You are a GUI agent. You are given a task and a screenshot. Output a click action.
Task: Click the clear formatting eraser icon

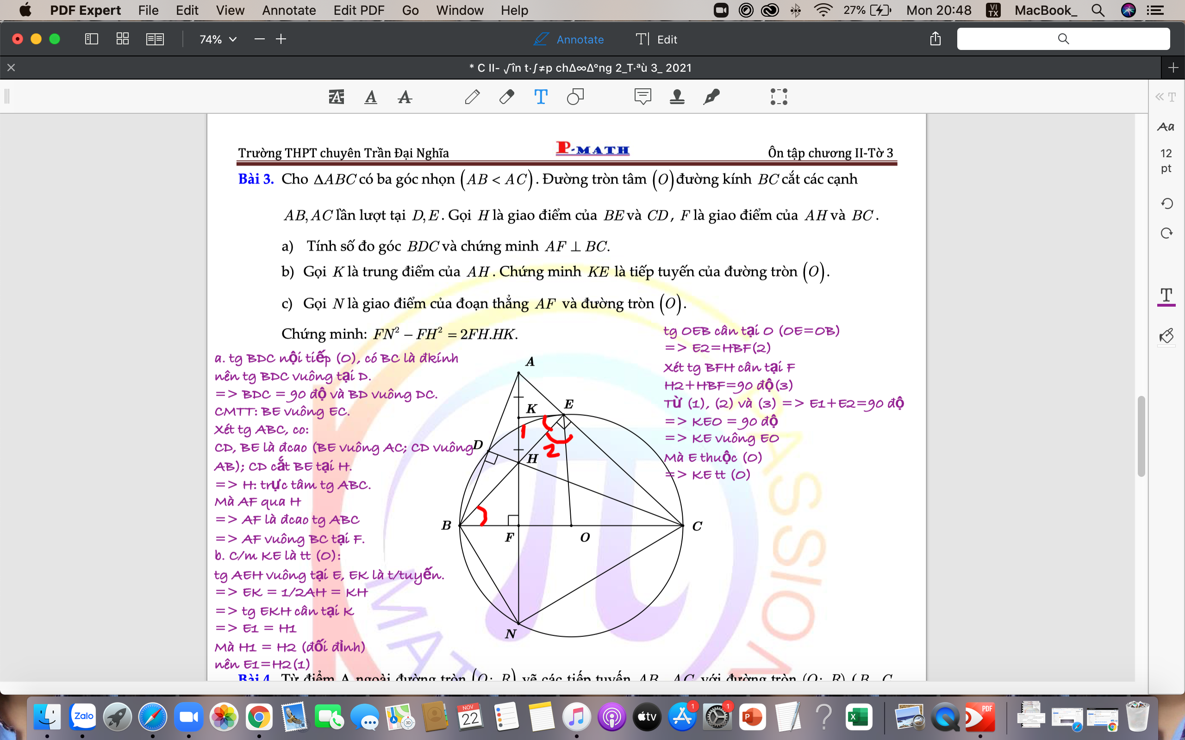1166,336
